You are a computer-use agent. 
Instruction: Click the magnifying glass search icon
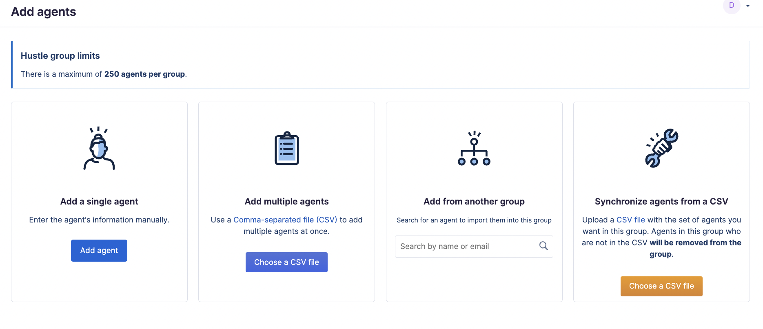(543, 246)
